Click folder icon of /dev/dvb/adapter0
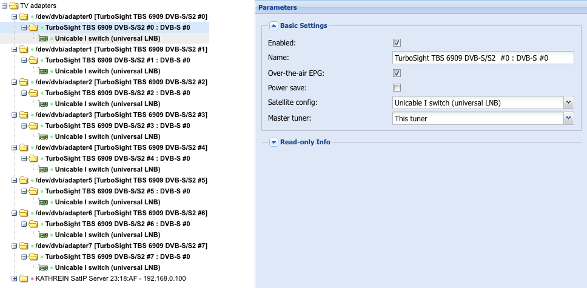Image resolution: width=587 pixels, height=288 pixels. pyautogui.click(x=24, y=16)
